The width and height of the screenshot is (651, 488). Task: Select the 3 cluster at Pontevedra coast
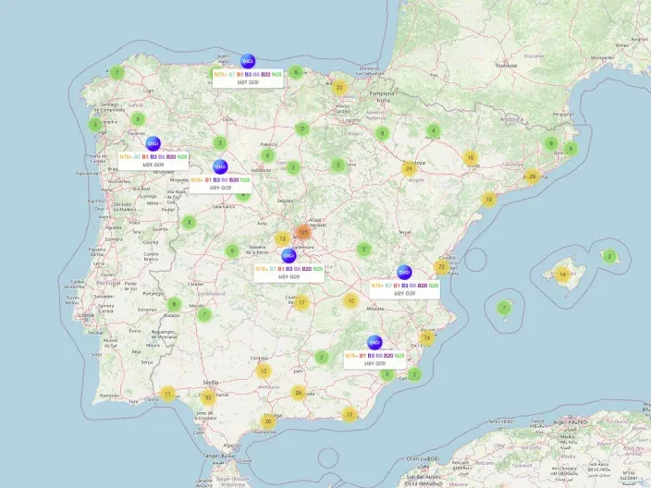click(95, 124)
